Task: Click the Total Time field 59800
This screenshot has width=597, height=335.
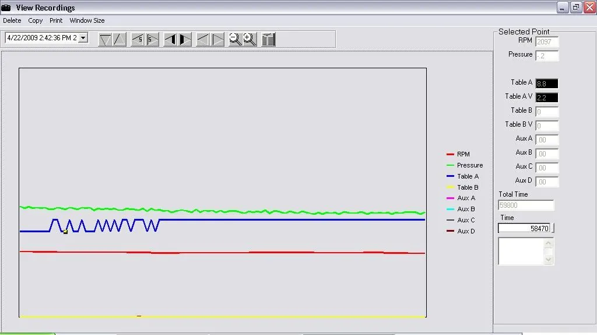Action: pos(526,205)
